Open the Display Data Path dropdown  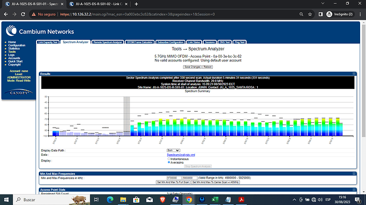(173, 150)
